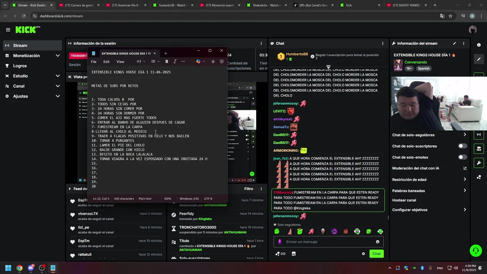The width and height of the screenshot is (487, 274).
Task: Open Notepad File menu
Action: (x=94, y=62)
